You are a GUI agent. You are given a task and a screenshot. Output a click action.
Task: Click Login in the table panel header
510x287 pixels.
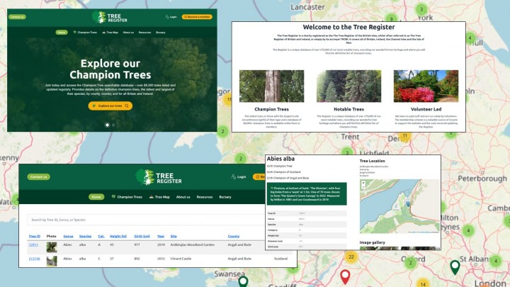[239, 176]
